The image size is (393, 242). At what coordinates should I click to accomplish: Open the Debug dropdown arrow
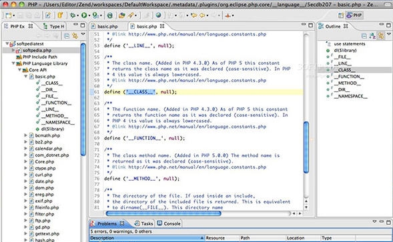click(x=77, y=15)
